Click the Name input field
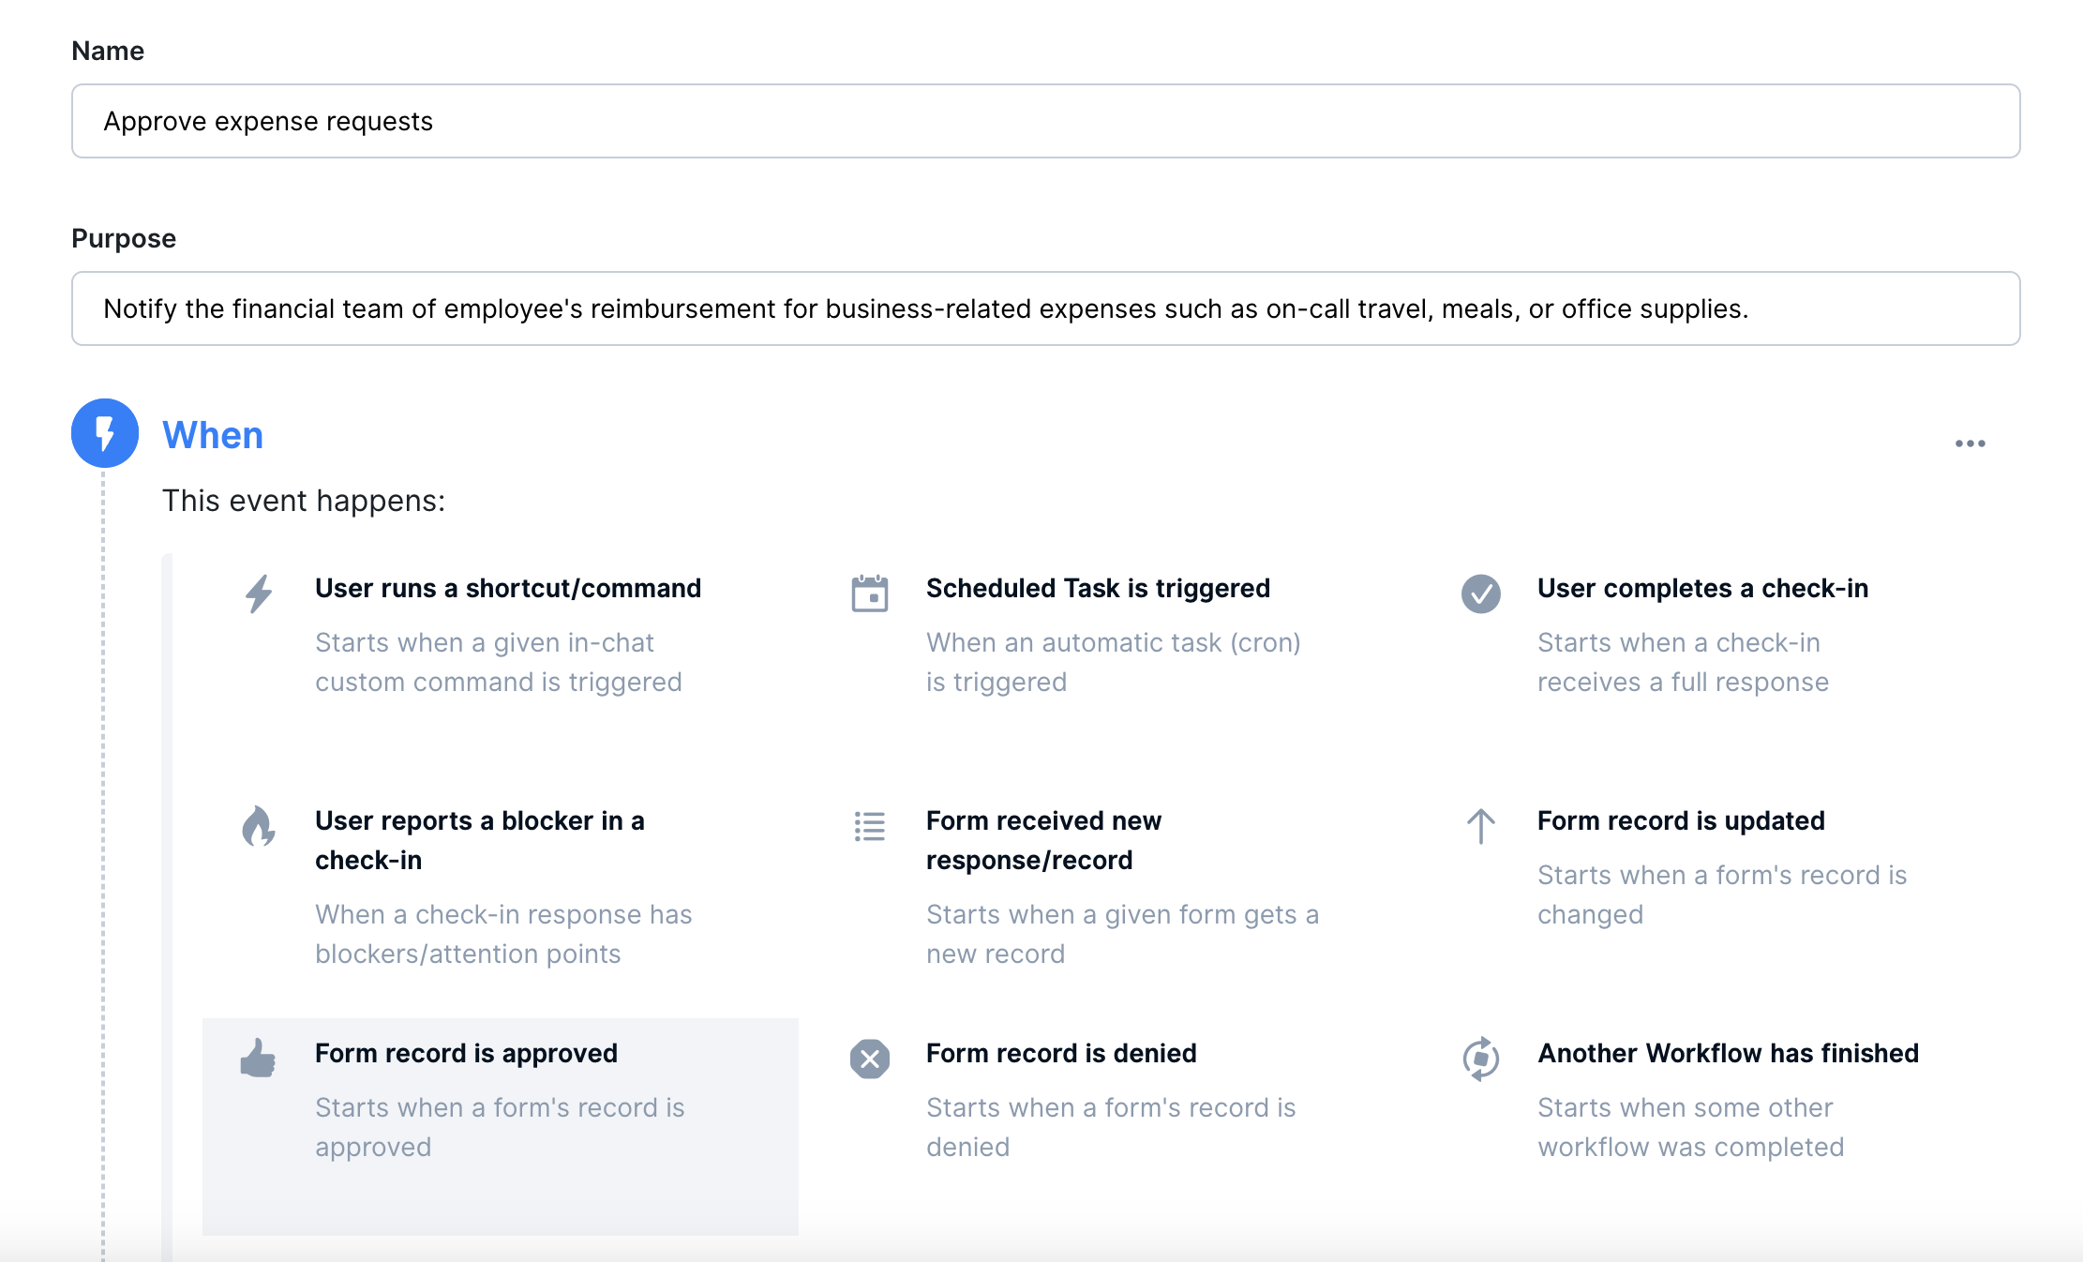 pos(1045,121)
